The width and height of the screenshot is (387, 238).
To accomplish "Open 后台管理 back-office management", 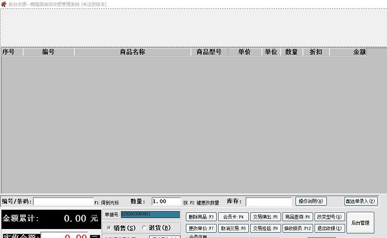I will [x=361, y=223].
